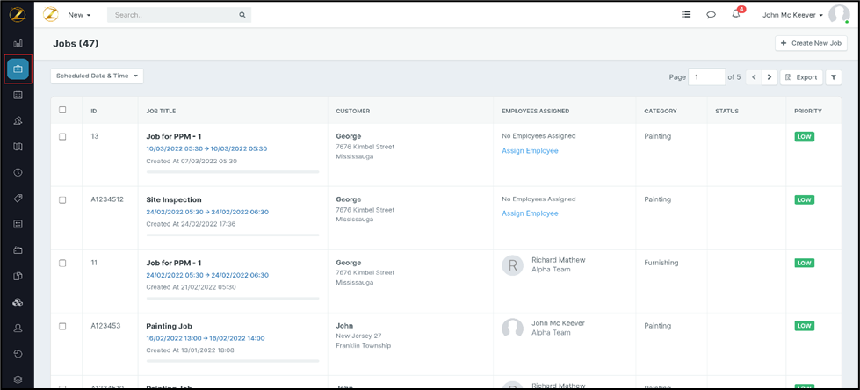Click the clock icon in sidebar
860x390 pixels.
tap(18, 173)
